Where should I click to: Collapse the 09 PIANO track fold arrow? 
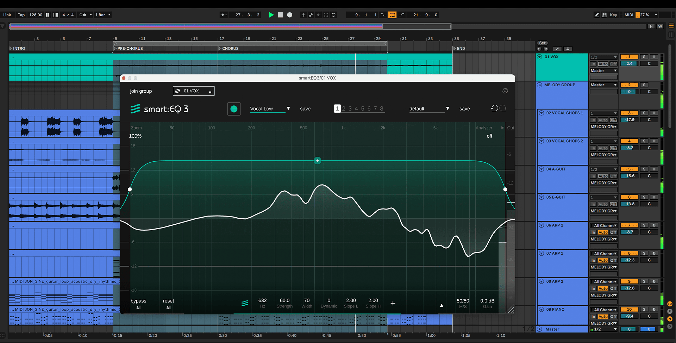tap(542, 310)
